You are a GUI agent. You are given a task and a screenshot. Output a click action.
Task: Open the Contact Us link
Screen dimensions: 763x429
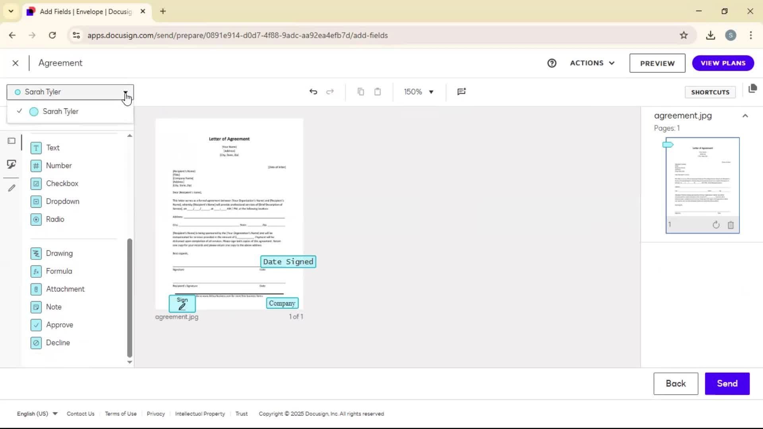(80, 414)
